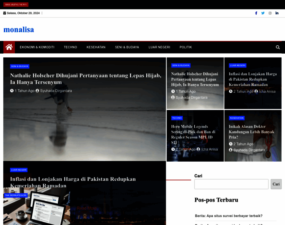Open the Twitter social icon
Screen dimensions: 285x225
point(263,13)
